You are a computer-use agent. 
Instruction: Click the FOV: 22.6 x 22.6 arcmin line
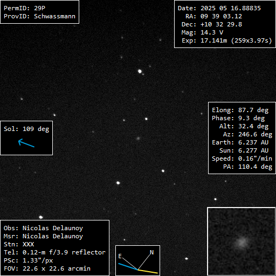[x=47, y=268]
